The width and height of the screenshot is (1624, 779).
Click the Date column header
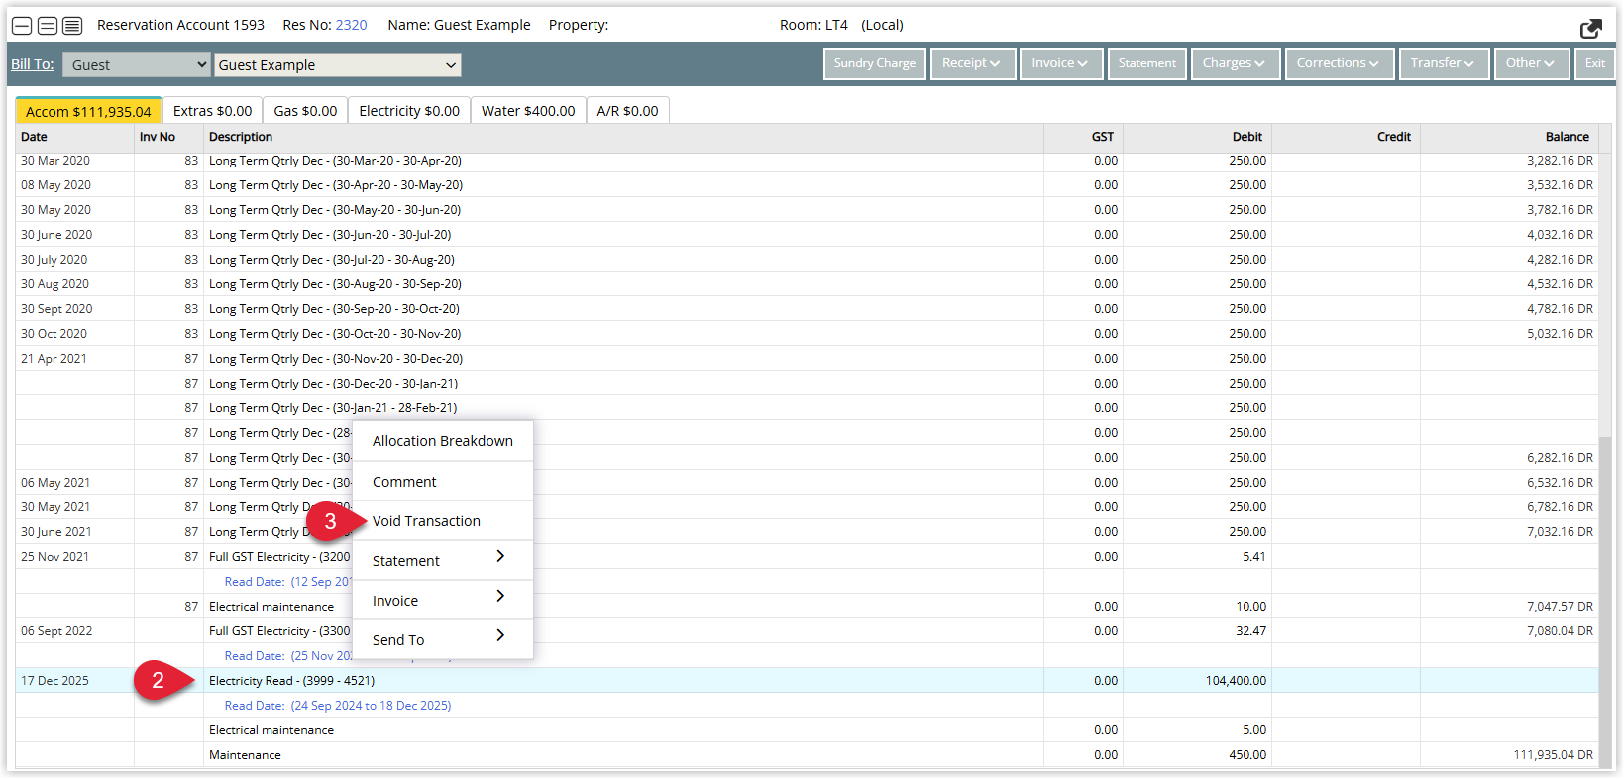pos(74,137)
